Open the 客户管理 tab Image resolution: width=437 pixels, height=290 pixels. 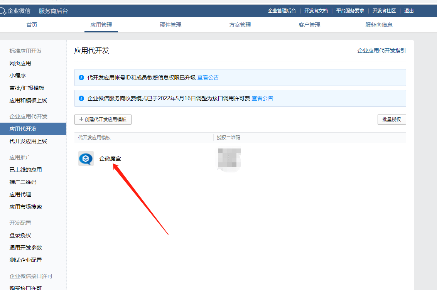pos(309,25)
